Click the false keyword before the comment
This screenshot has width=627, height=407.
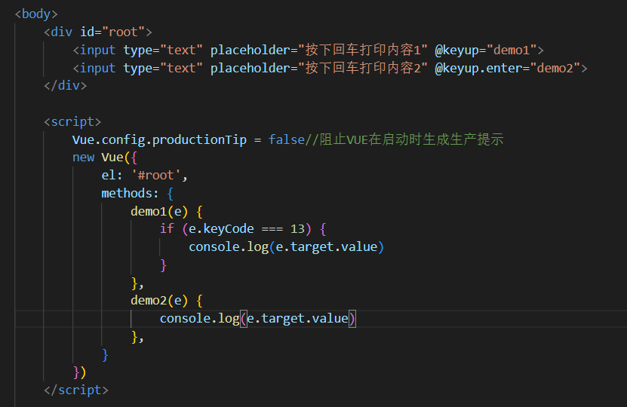287,139
